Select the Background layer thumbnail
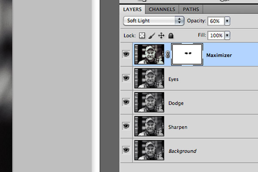Image resolution: width=258 pixels, height=172 pixels. 149,150
